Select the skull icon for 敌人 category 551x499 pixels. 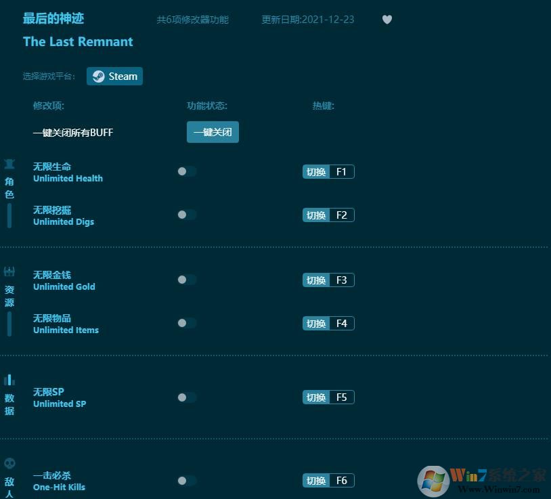click(x=9, y=462)
